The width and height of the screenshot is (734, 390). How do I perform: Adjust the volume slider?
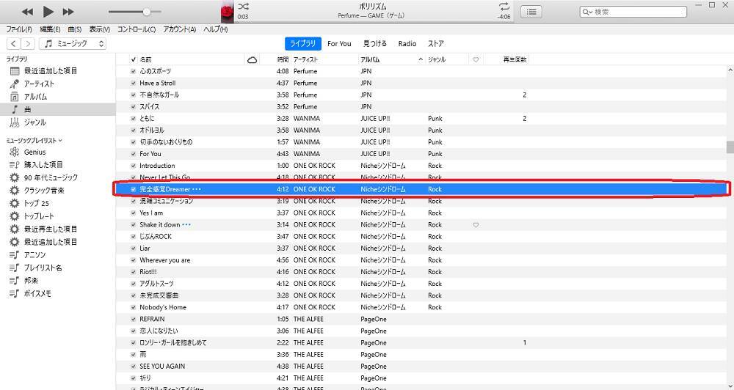point(147,12)
